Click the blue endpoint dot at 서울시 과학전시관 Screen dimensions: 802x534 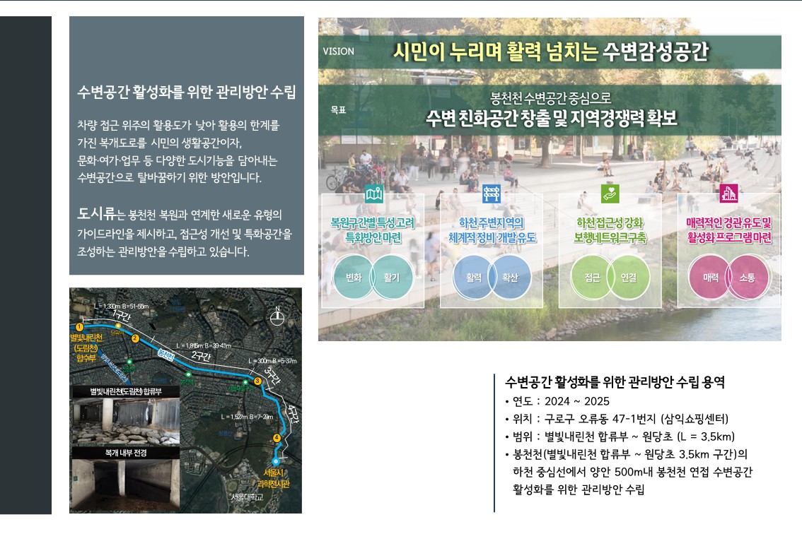(x=276, y=461)
